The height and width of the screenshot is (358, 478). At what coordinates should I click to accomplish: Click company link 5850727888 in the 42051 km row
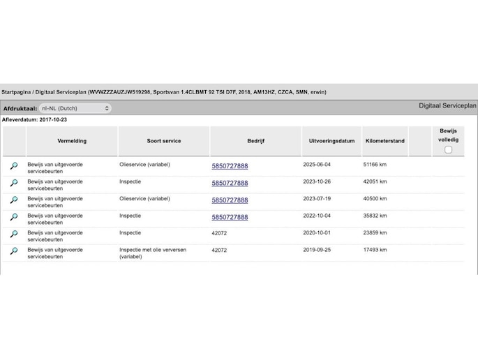click(x=230, y=183)
